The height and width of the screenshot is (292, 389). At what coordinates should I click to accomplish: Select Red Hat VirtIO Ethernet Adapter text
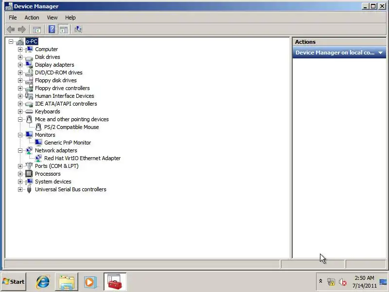click(82, 158)
